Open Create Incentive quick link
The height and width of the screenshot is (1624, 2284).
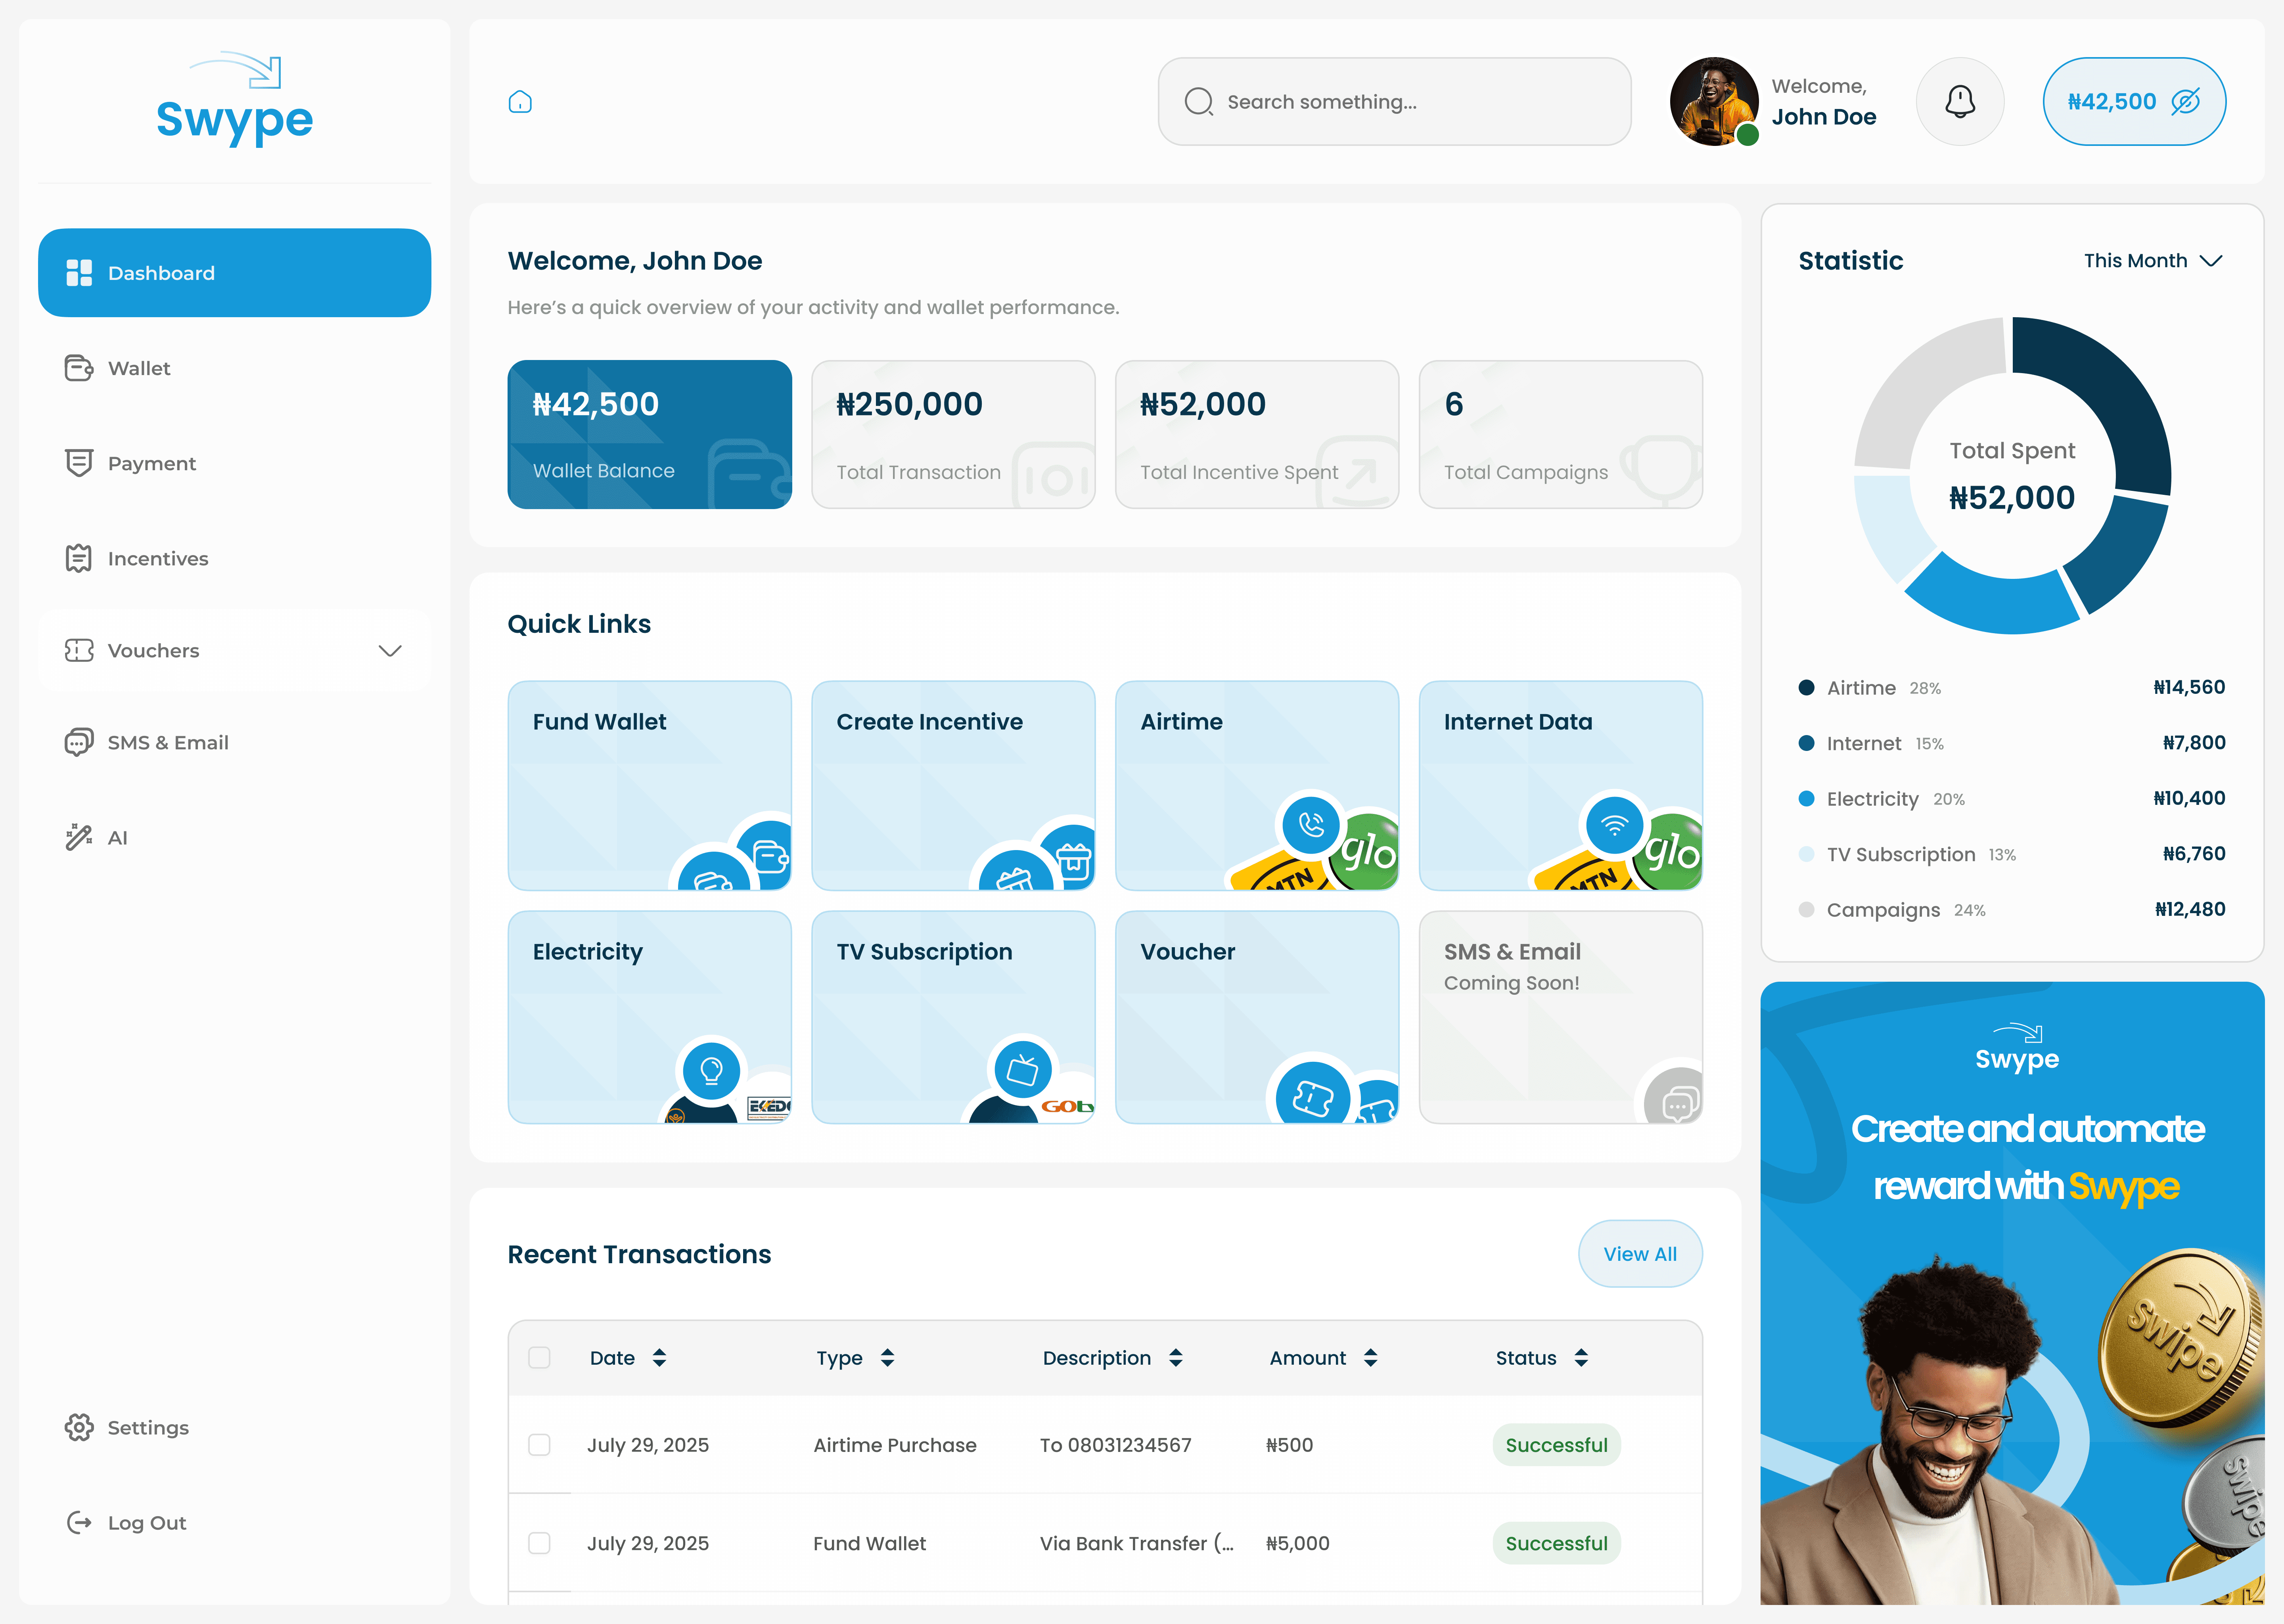[953, 786]
